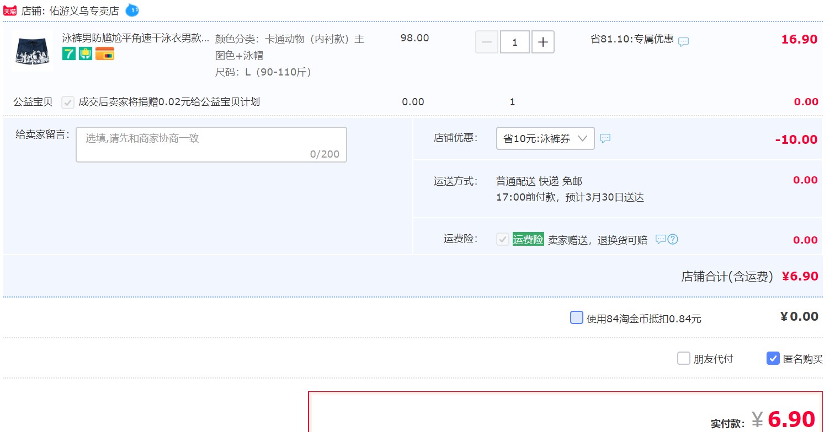Screen dimensions: 835x432
Task: Open the swim trunks product thumbnail
Action: 33,51
